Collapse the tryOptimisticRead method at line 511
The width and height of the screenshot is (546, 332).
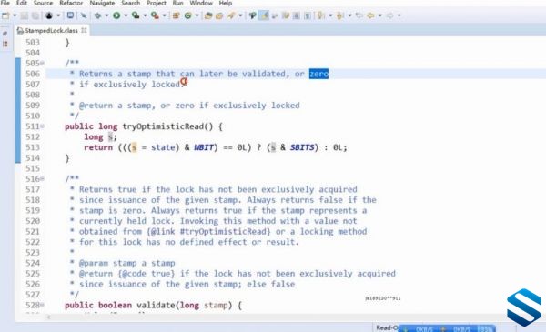[42, 126]
